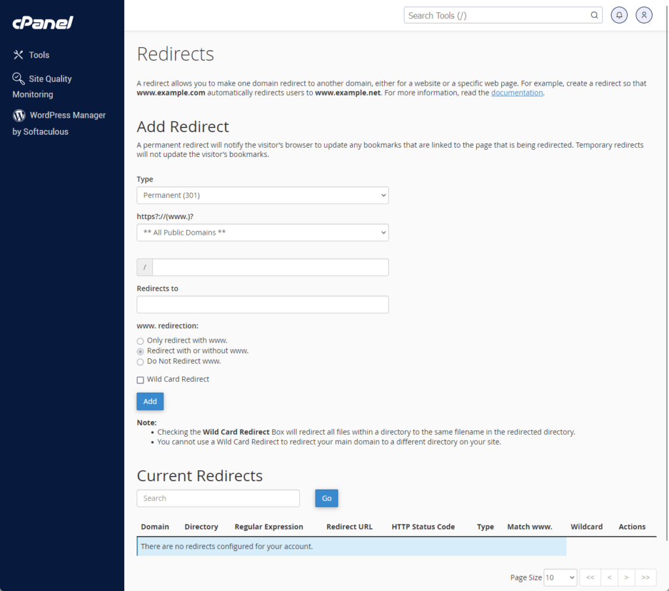This screenshot has height=591, width=669.
Task: Open the Page Size dropdown
Action: click(x=560, y=577)
